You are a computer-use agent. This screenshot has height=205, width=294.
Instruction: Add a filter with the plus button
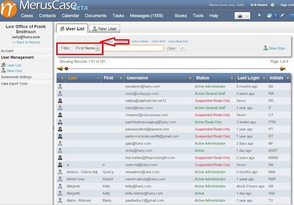click(182, 48)
